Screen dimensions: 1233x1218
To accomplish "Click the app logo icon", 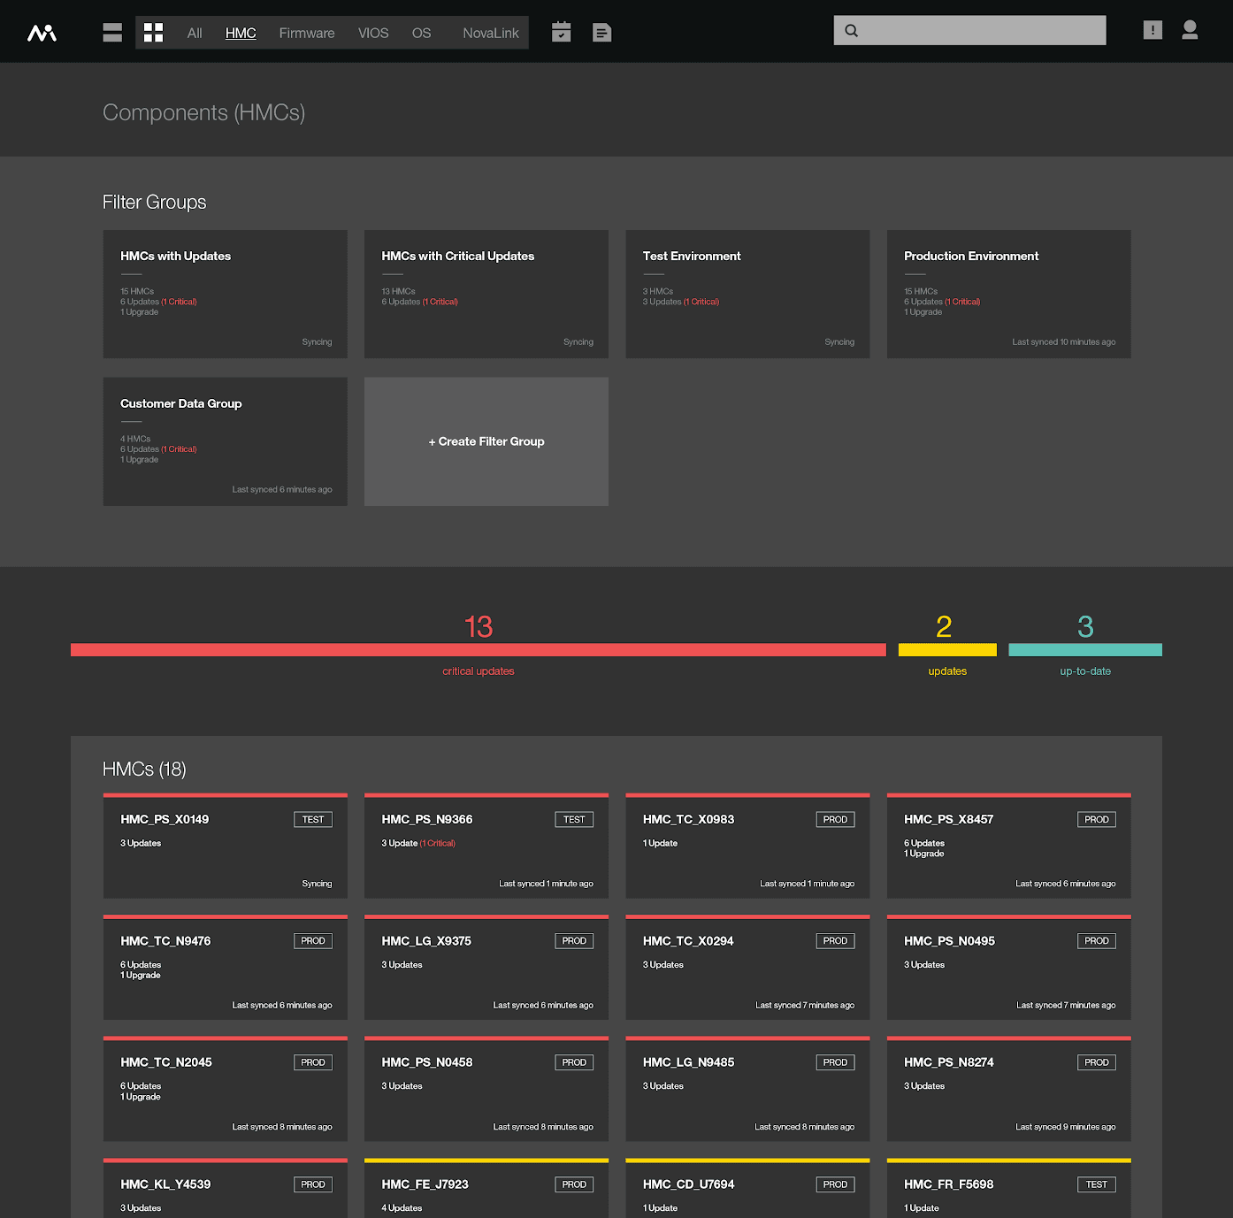I will click(42, 33).
